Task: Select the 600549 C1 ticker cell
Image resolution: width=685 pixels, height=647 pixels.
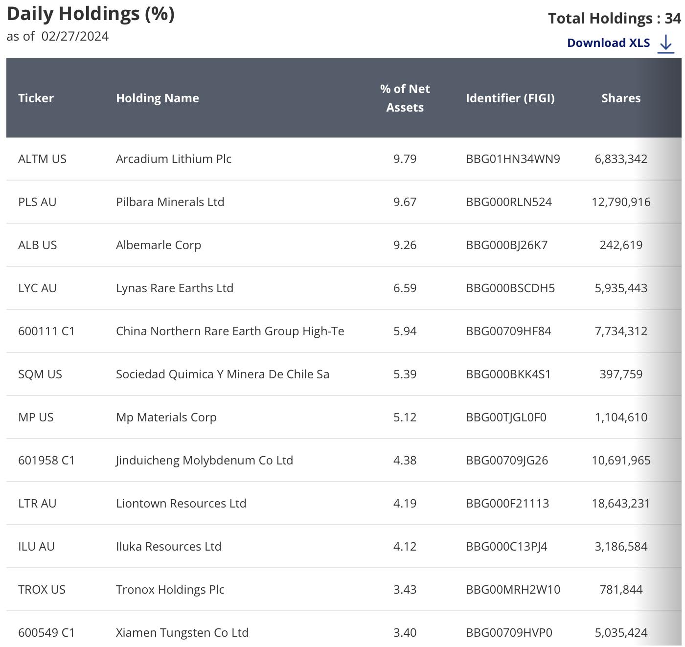Action: [x=46, y=632]
